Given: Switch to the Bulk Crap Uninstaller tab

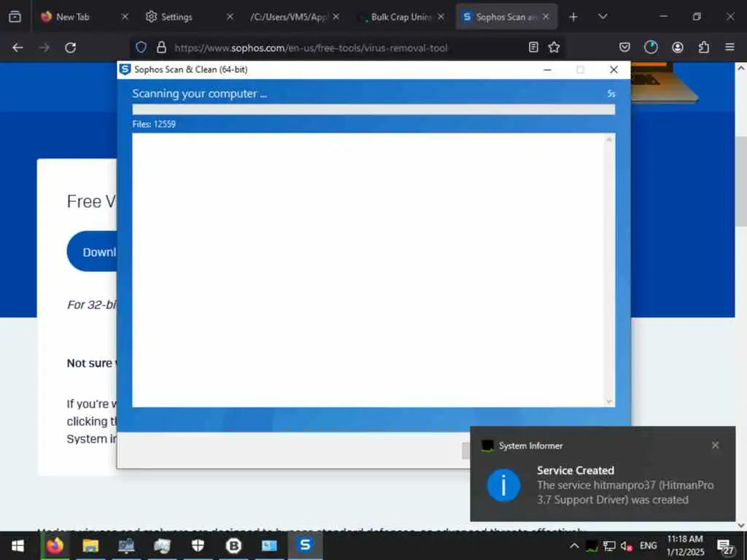Looking at the screenshot, I should [x=400, y=17].
